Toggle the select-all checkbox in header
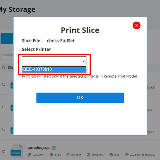 pyautogui.click(x=3, y=68)
